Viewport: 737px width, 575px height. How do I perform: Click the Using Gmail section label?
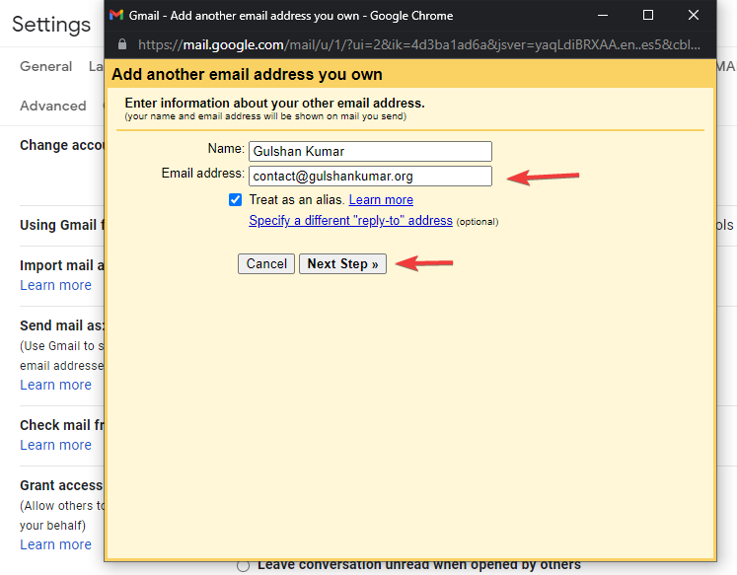click(x=62, y=225)
